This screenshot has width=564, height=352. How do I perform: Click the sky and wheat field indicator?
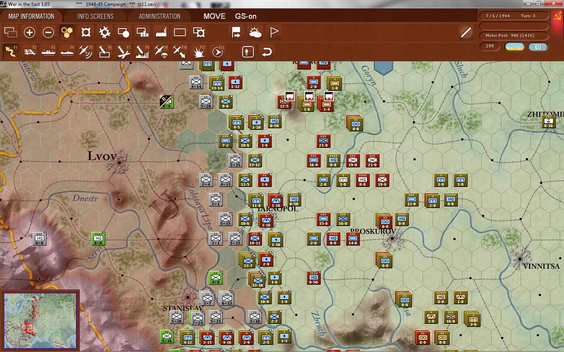tap(515, 47)
